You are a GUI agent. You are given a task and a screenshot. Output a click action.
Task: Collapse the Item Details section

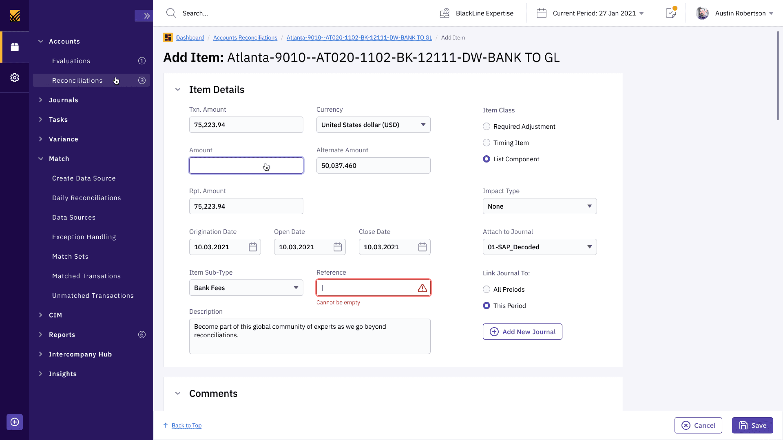click(x=178, y=90)
